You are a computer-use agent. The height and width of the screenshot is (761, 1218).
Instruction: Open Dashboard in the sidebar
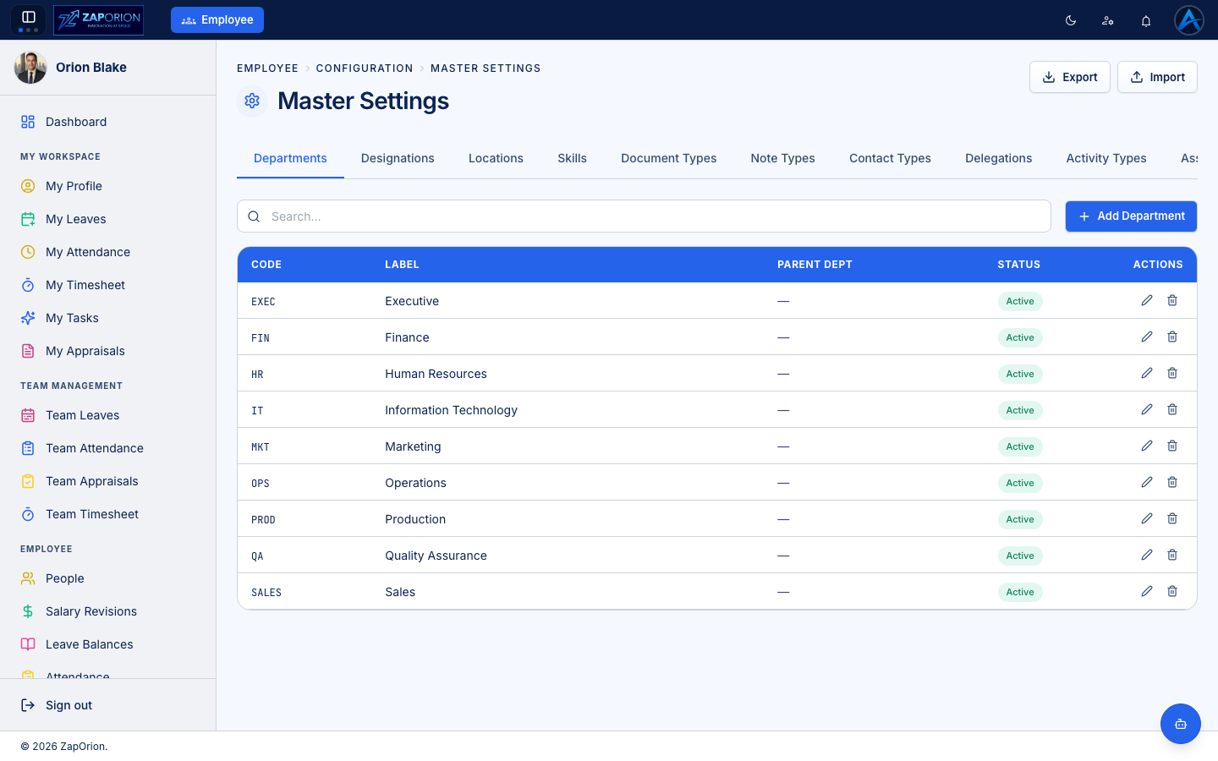(107, 122)
